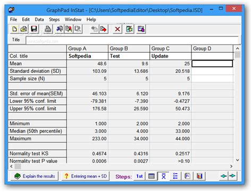
Task: Open a file via the folder icon
Action: 23,29
